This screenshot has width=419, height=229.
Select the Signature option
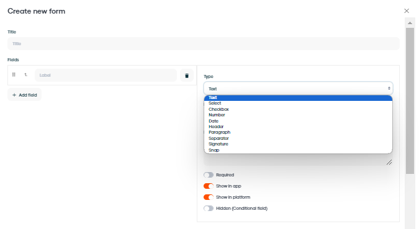[298, 144]
